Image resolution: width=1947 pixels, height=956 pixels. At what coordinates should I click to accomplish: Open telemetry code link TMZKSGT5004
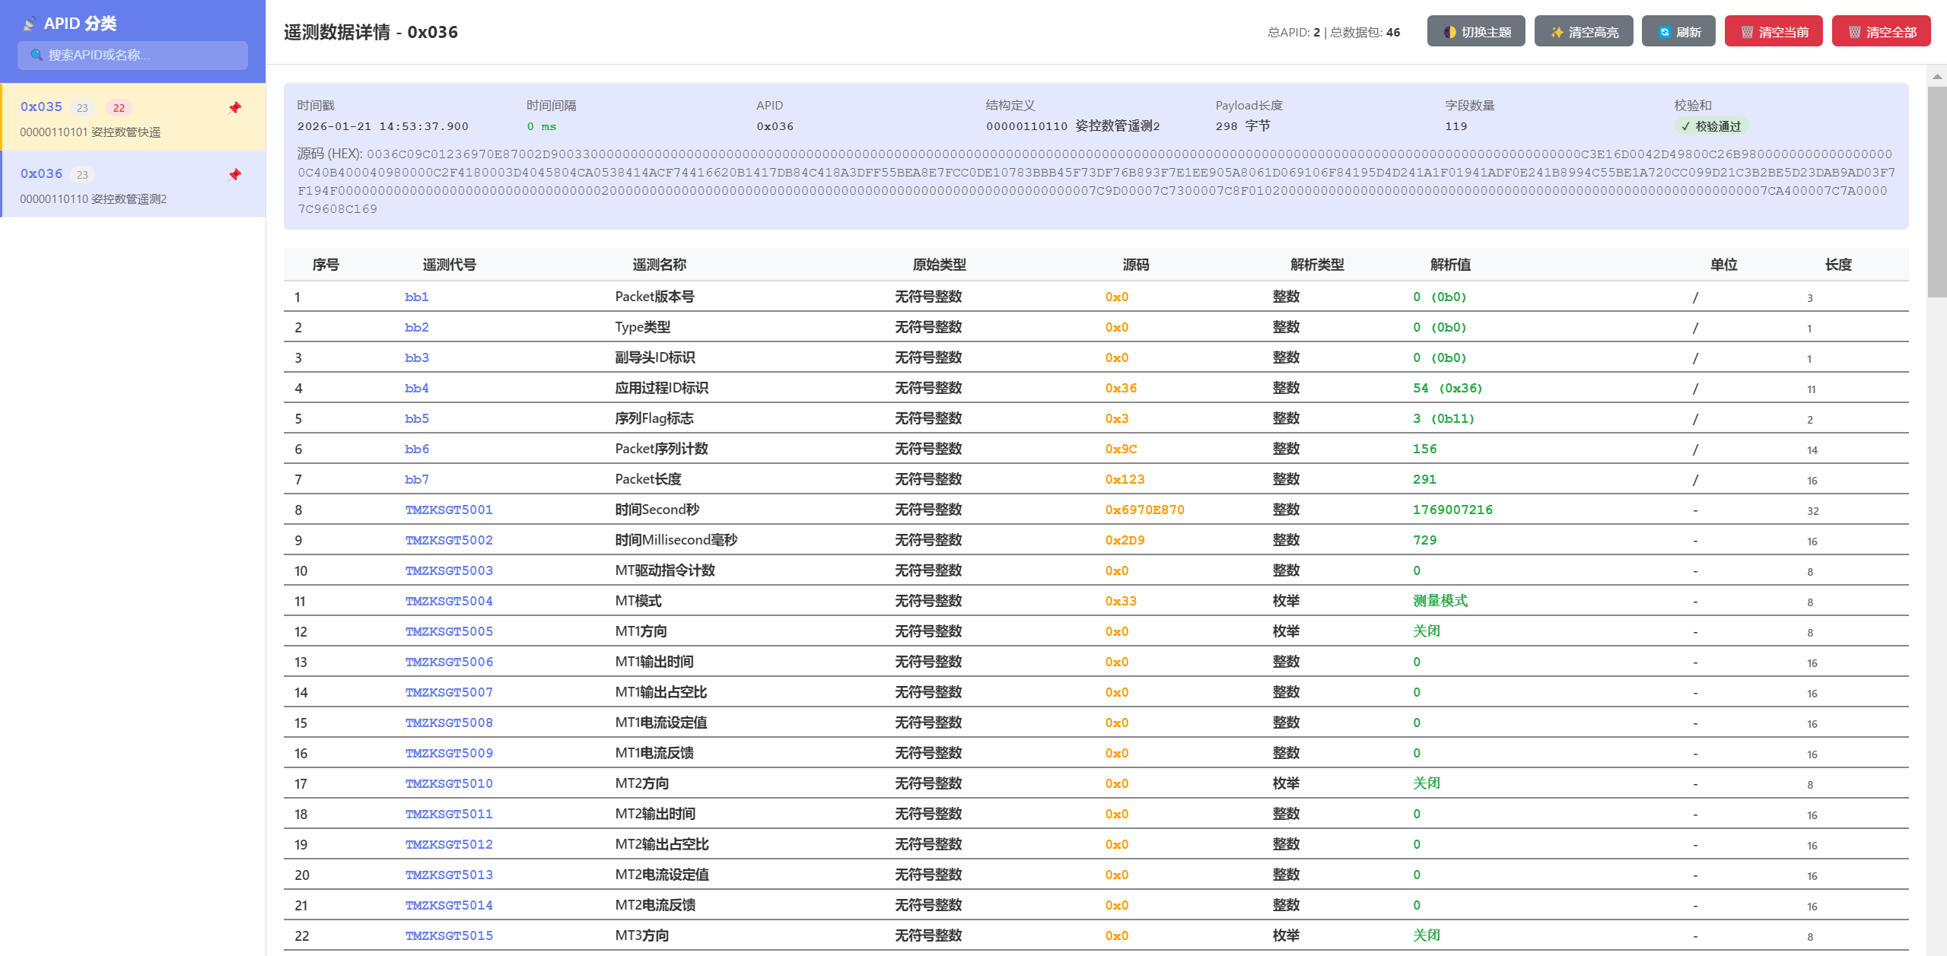tap(448, 601)
